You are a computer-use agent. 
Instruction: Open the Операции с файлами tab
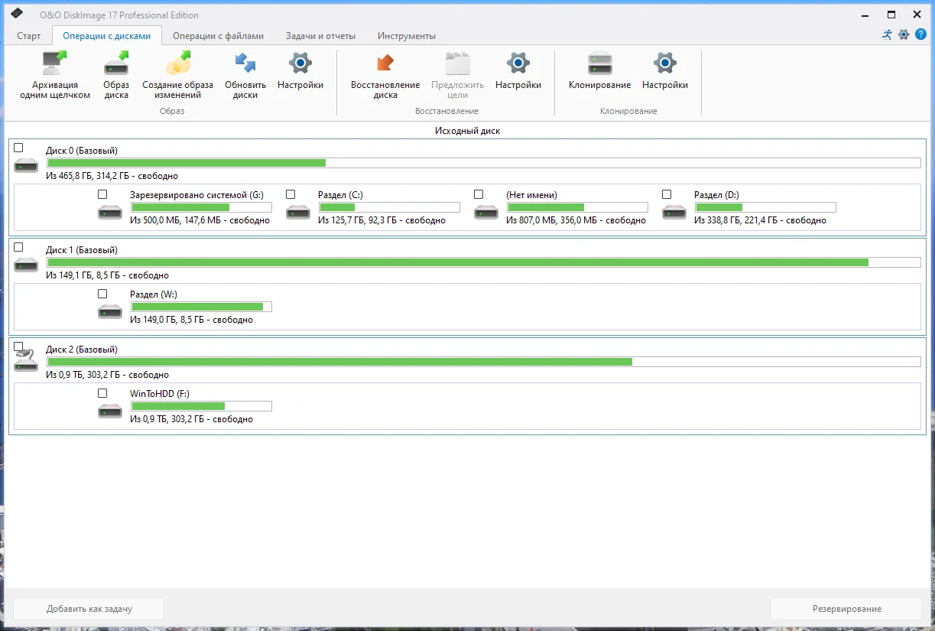coord(218,36)
